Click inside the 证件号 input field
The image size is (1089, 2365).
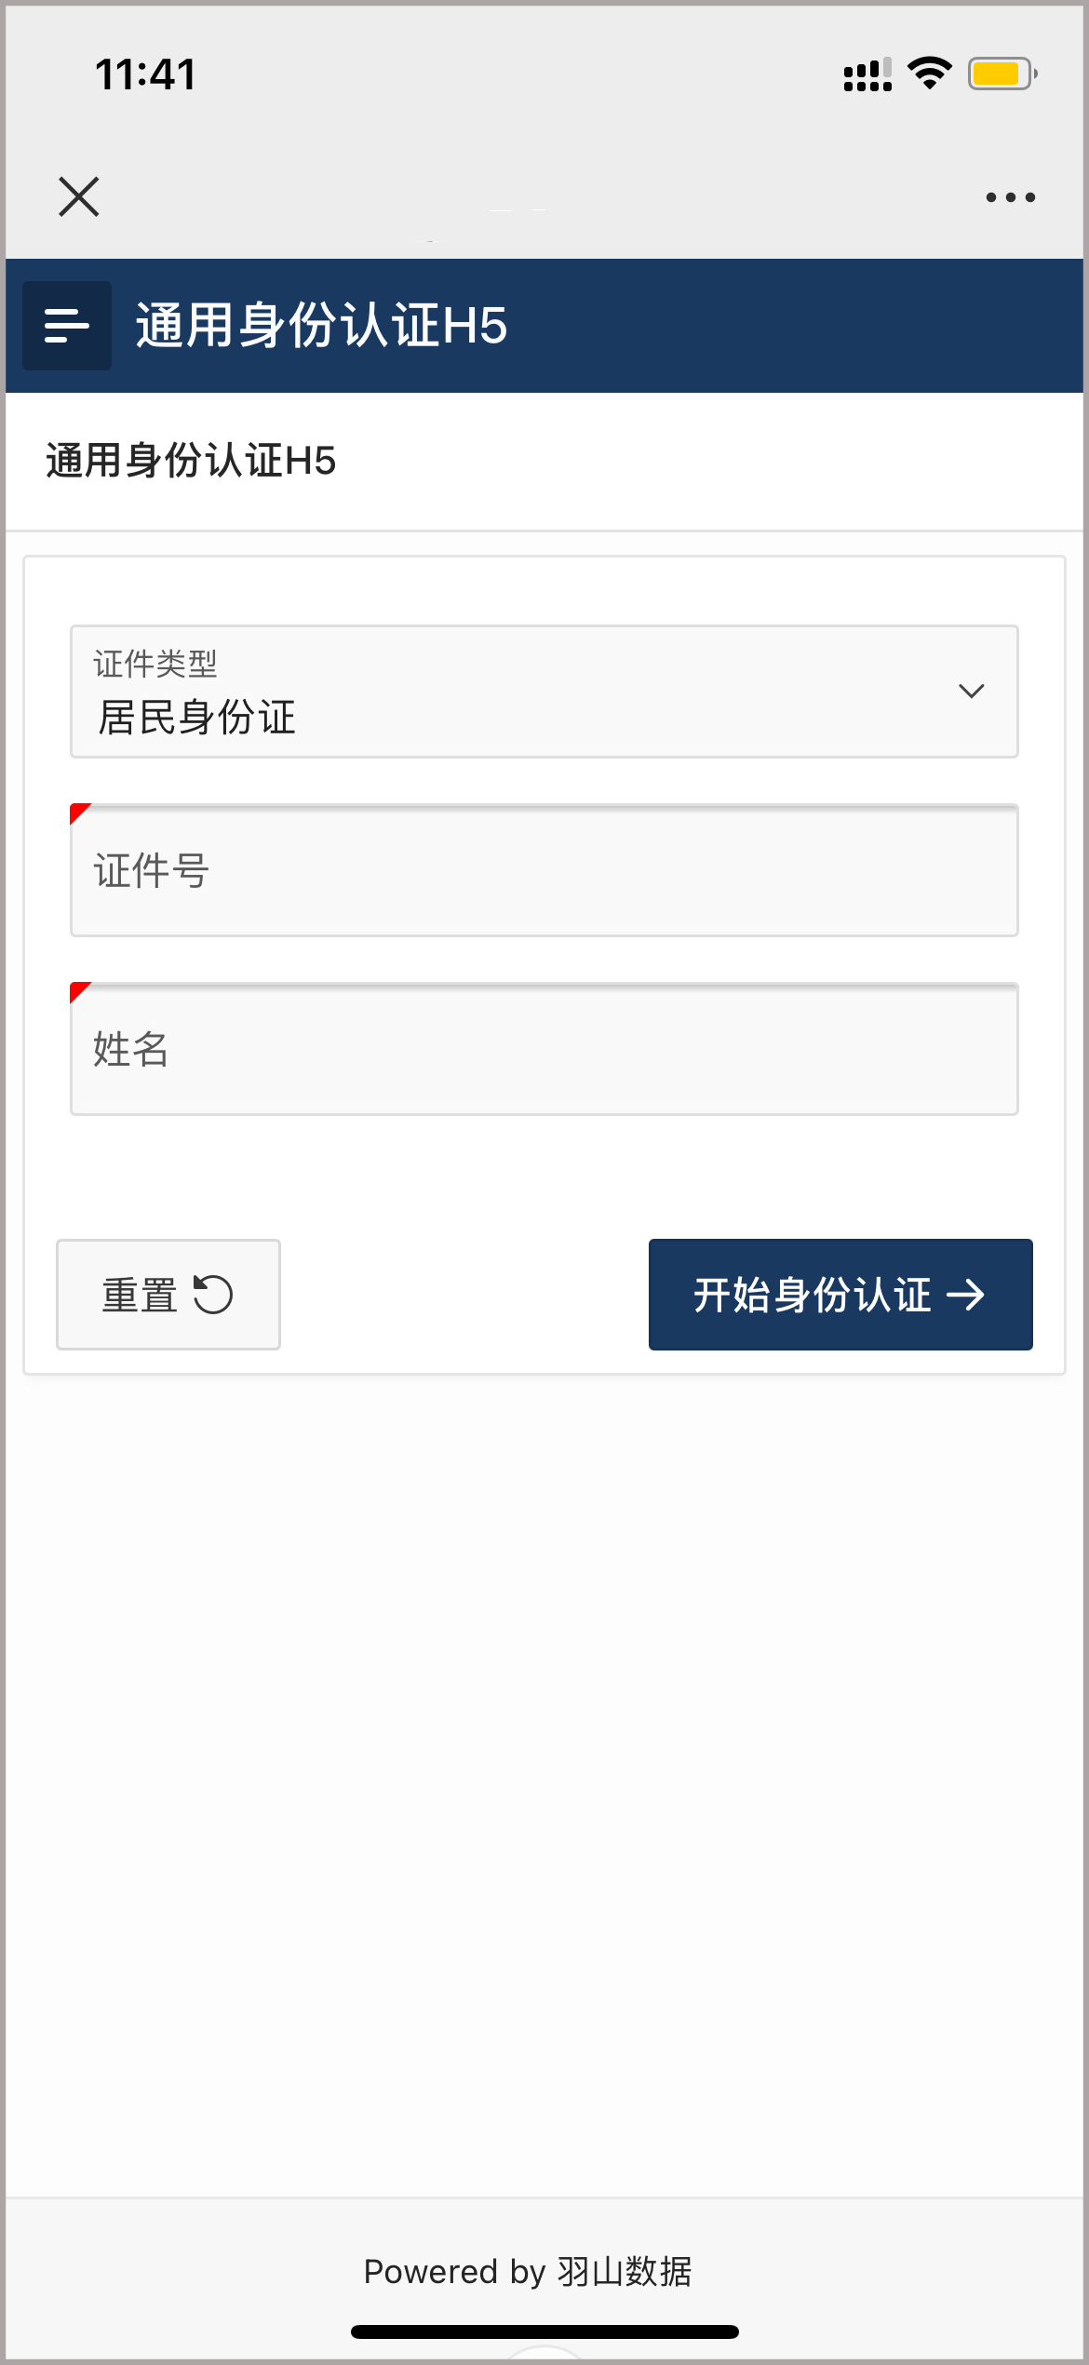pyautogui.click(x=544, y=870)
